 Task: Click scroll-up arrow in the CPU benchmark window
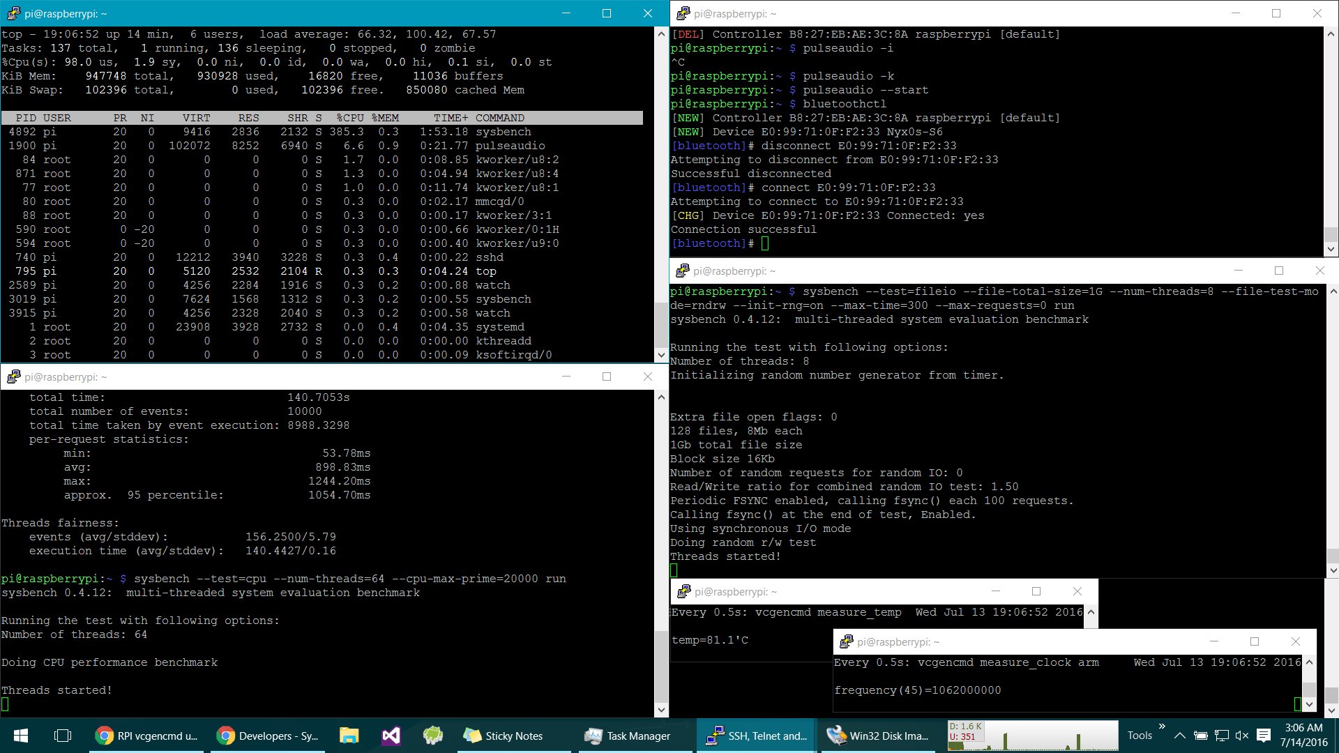coord(661,397)
